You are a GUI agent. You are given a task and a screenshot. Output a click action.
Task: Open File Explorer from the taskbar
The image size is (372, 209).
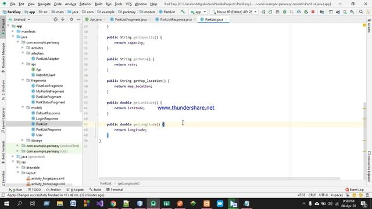click(60, 204)
